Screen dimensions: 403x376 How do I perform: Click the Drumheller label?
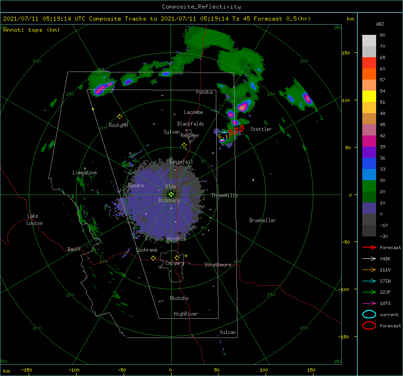262,220
